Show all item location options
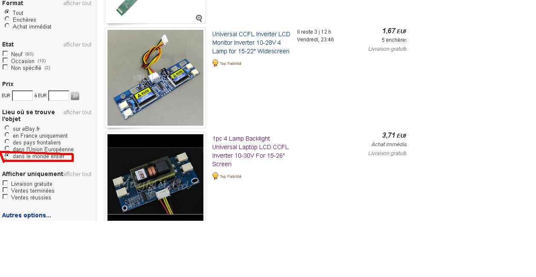 77,112
